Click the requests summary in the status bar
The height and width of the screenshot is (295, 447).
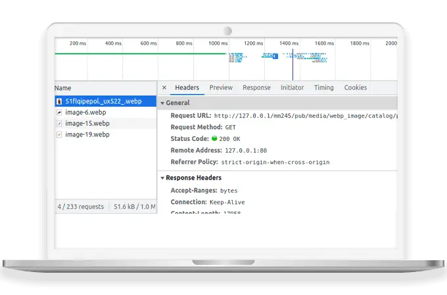80,206
